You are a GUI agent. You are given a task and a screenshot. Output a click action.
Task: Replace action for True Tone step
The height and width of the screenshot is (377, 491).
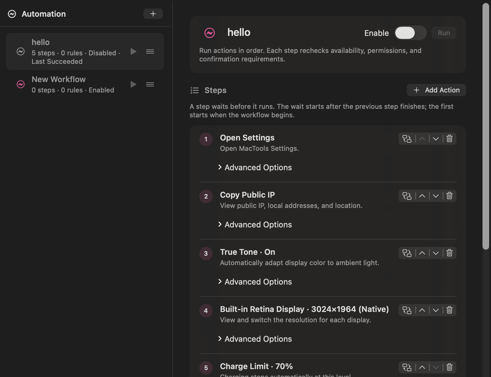407,253
